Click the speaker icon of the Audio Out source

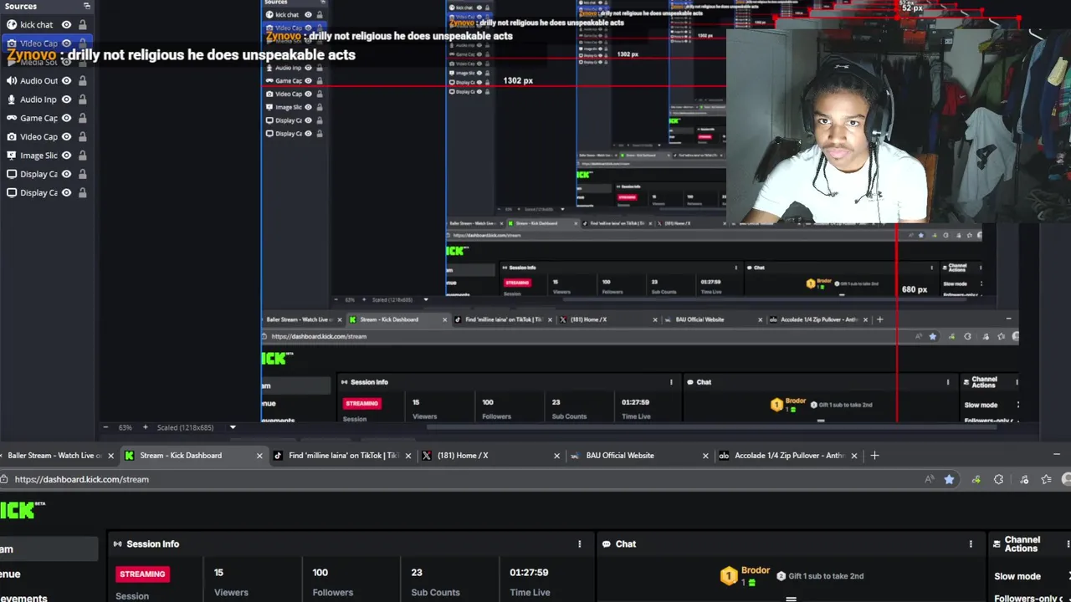pos(12,81)
